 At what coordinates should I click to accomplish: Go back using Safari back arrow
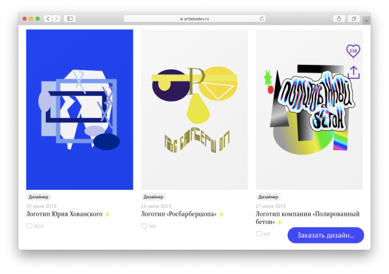pos(48,19)
